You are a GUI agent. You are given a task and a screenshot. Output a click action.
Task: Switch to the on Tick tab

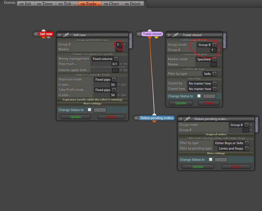tap(67, 4)
